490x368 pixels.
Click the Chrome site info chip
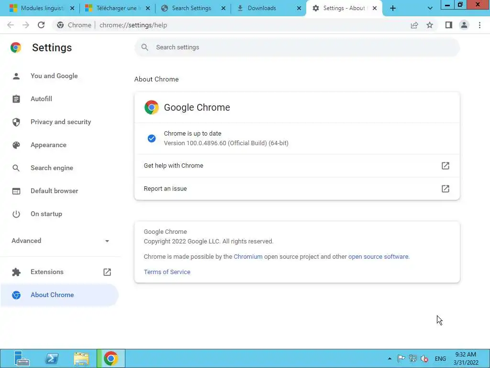[74, 25]
